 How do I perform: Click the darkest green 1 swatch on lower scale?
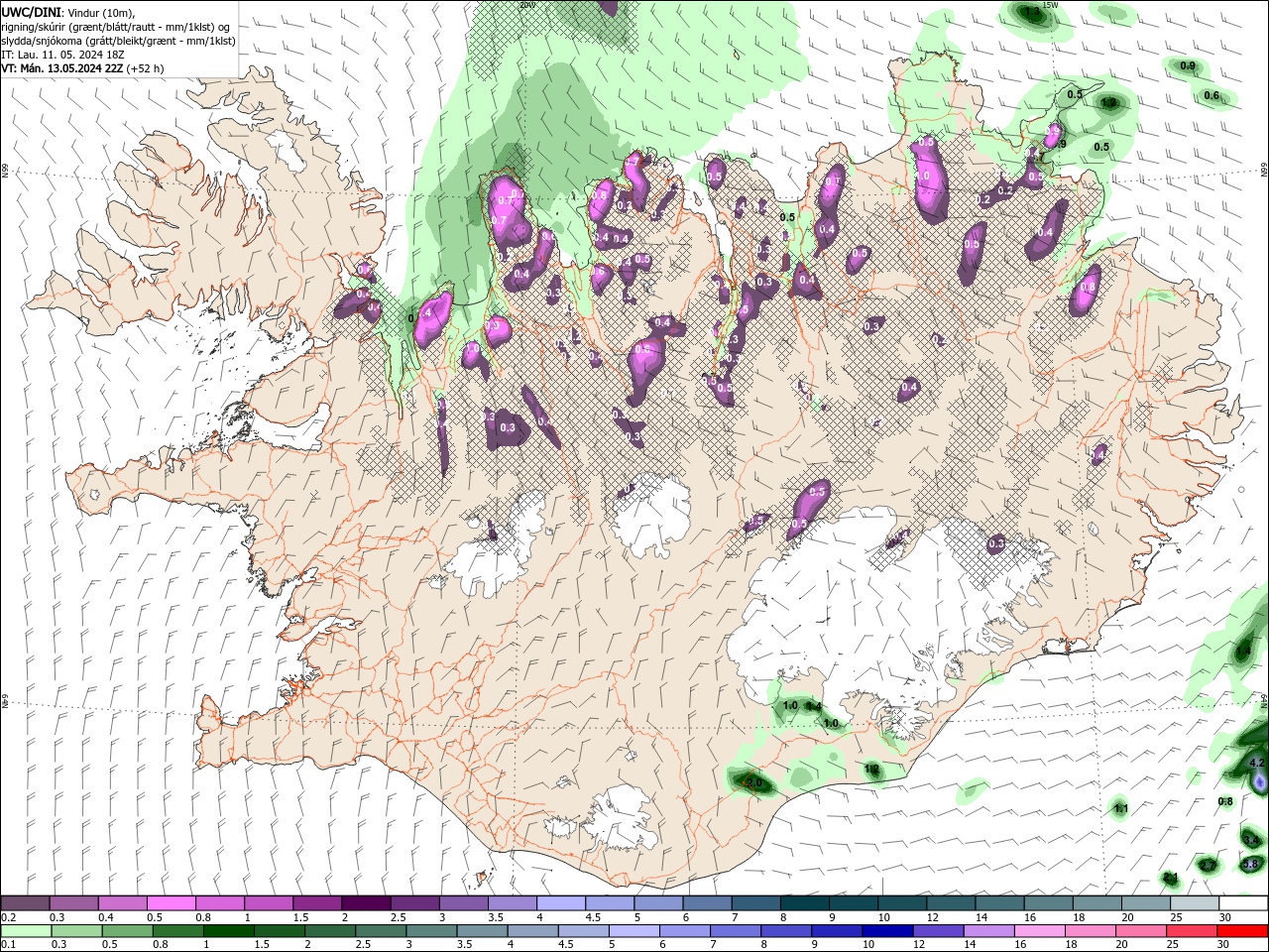coord(228,931)
